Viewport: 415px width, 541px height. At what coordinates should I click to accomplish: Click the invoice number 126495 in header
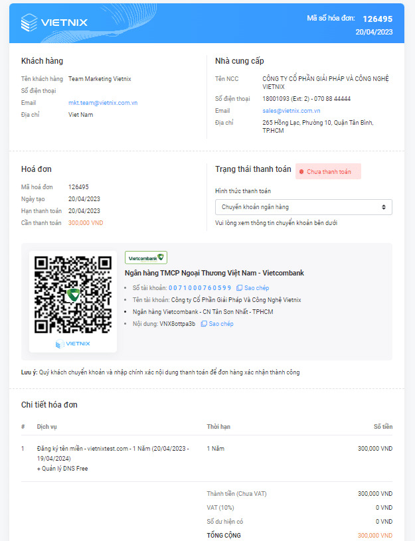pos(378,19)
